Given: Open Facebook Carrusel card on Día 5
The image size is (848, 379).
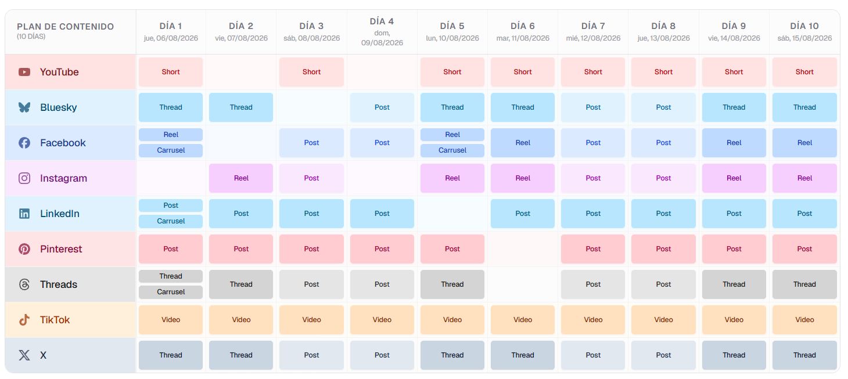Looking at the screenshot, I should pos(452,150).
